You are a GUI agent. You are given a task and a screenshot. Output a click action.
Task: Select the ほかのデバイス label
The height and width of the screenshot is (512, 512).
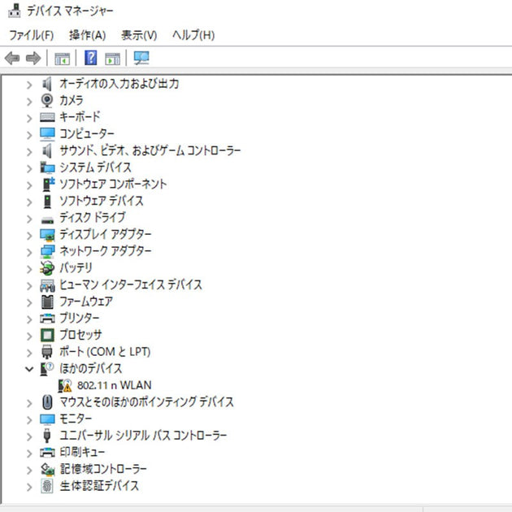[91, 369]
